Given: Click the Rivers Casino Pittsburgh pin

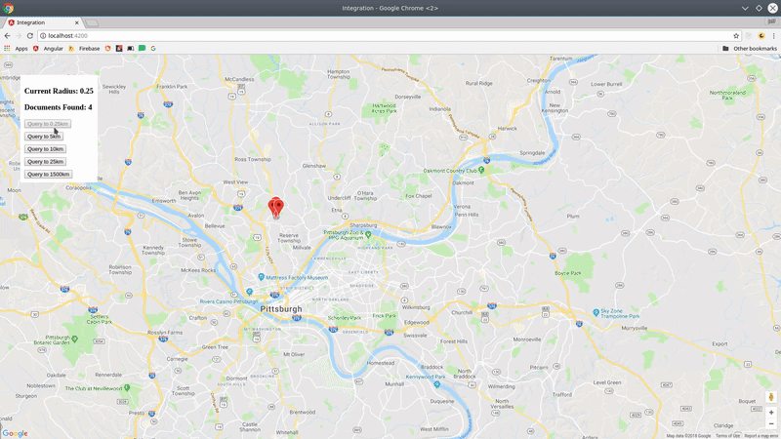Looking at the screenshot, I should [249, 292].
